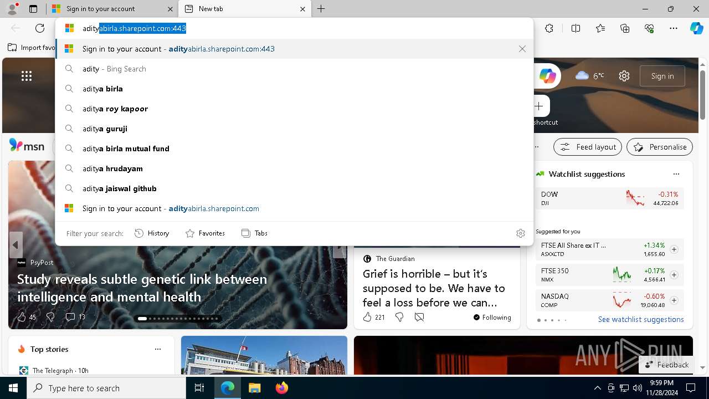The height and width of the screenshot is (399, 709).
Task: Open Microsoft apps grid launcher
Action: pos(27,76)
